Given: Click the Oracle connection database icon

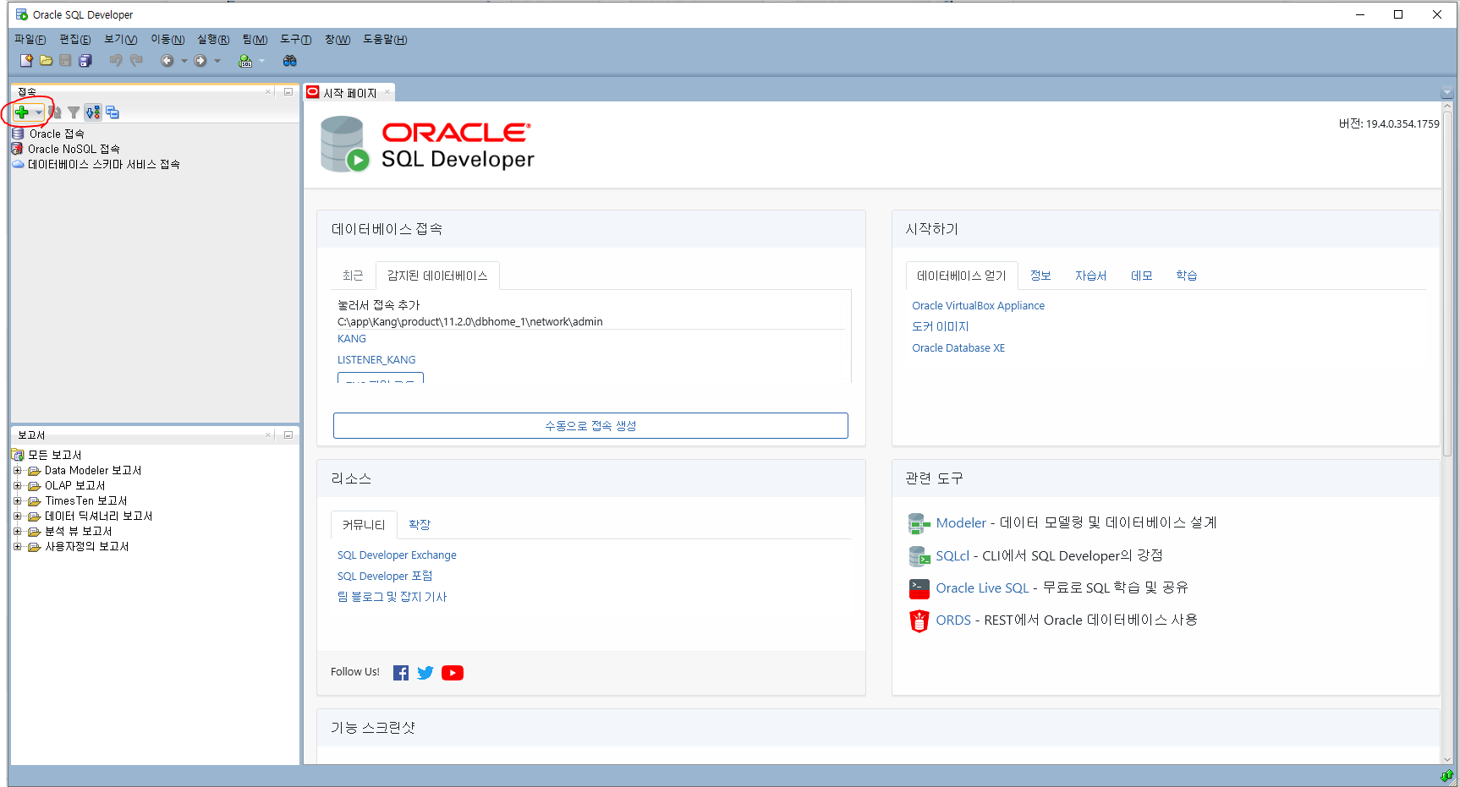Looking at the screenshot, I should click(18, 134).
